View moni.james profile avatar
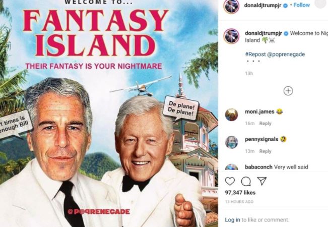This screenshot has height=227, width=328. click(x=231, y=115)
